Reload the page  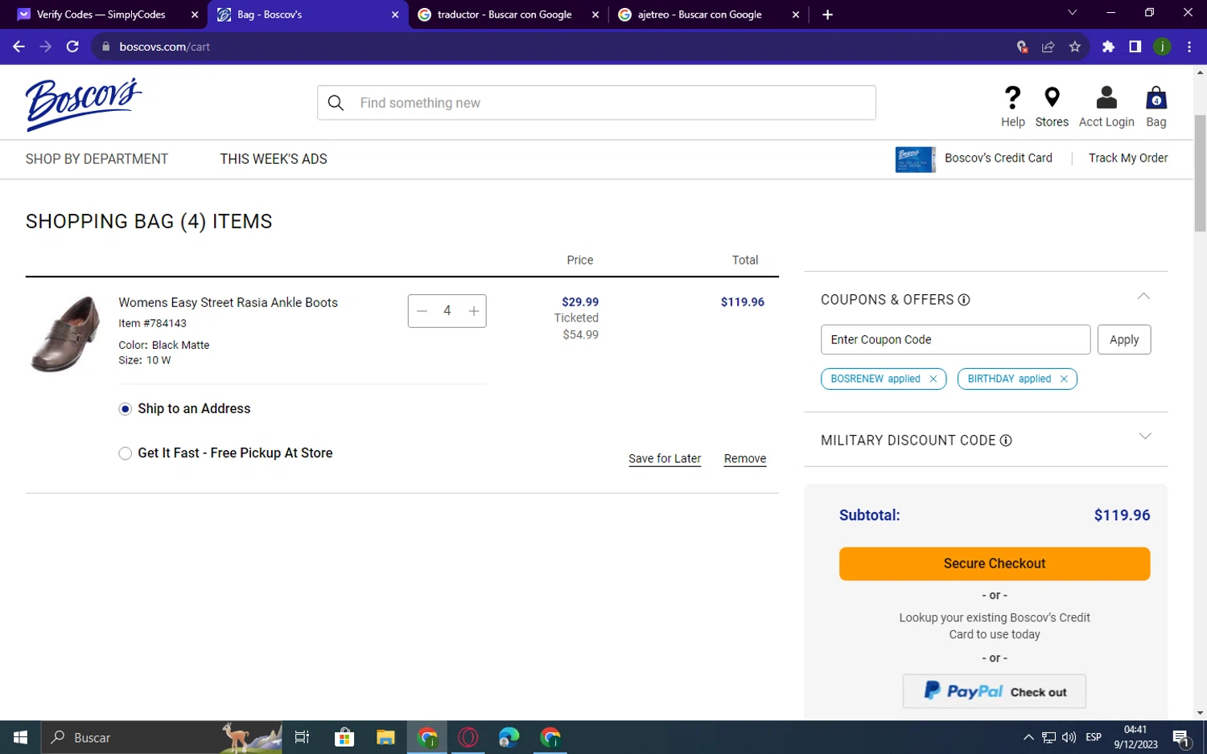tap(72, 47)
